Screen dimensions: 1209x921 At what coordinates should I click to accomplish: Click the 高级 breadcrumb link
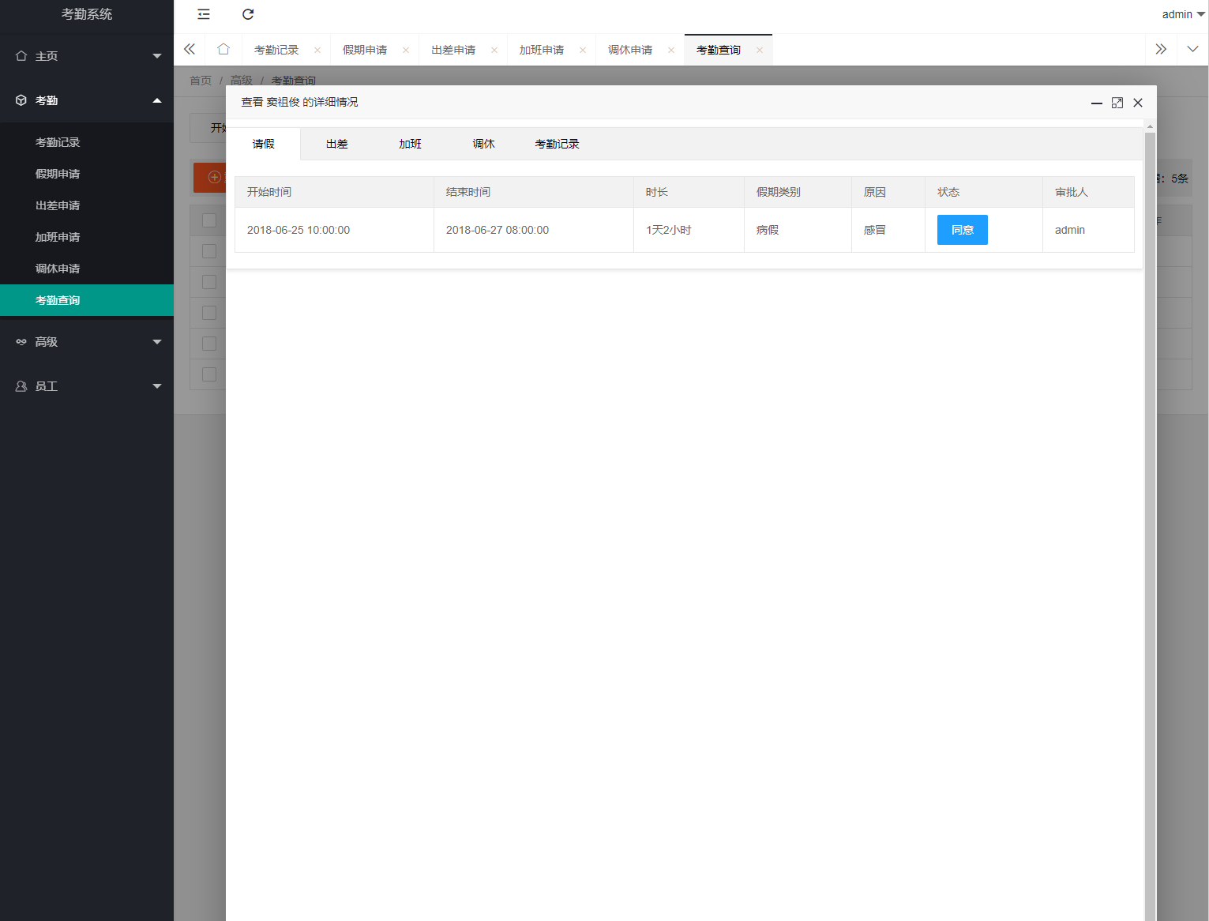242,81
